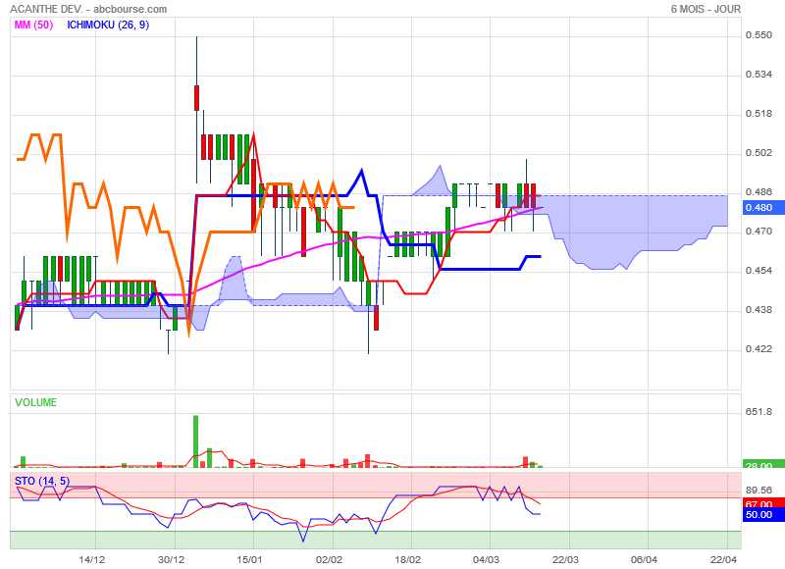Click the 0.550 price axis value
The height and width of the screenshot is (569, 785).
[x=759, y=35]
